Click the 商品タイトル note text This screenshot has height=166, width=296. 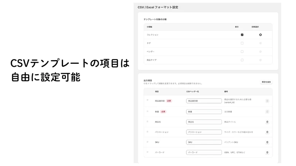point(230,122)
